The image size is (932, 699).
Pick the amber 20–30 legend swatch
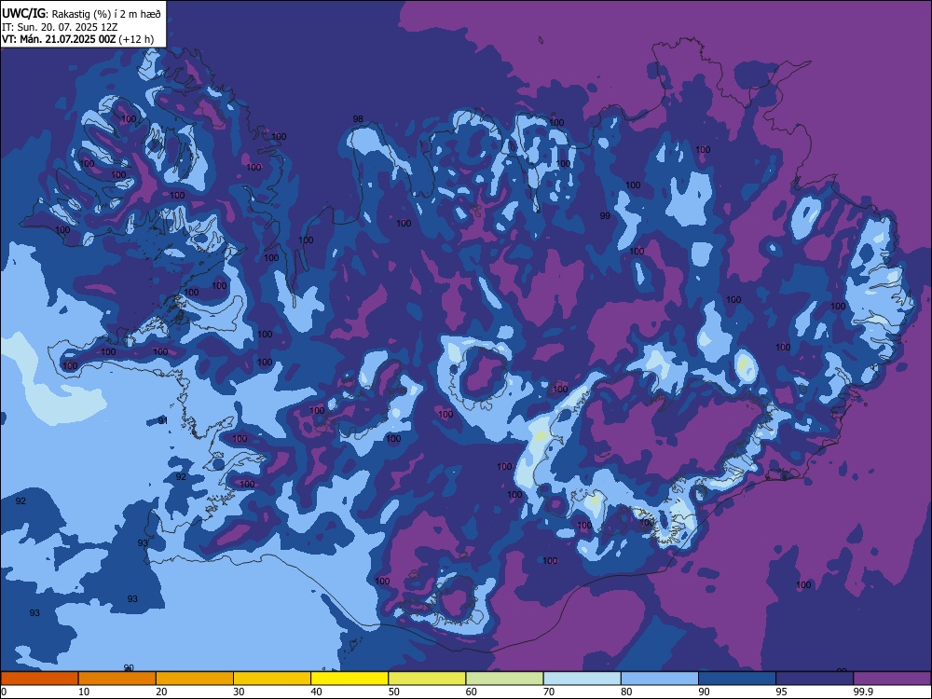pos(195,678)
